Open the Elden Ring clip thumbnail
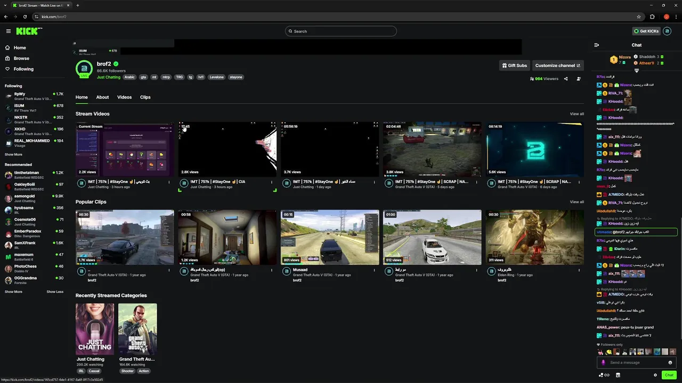This screenshot has height=383, width=682. (x=534, y=237)
